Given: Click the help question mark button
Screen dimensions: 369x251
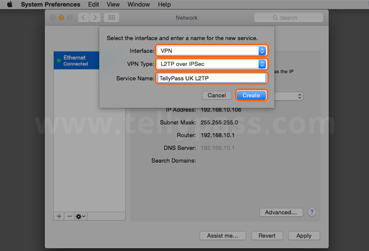Looking at the screenshot, I should click(312, 212).
